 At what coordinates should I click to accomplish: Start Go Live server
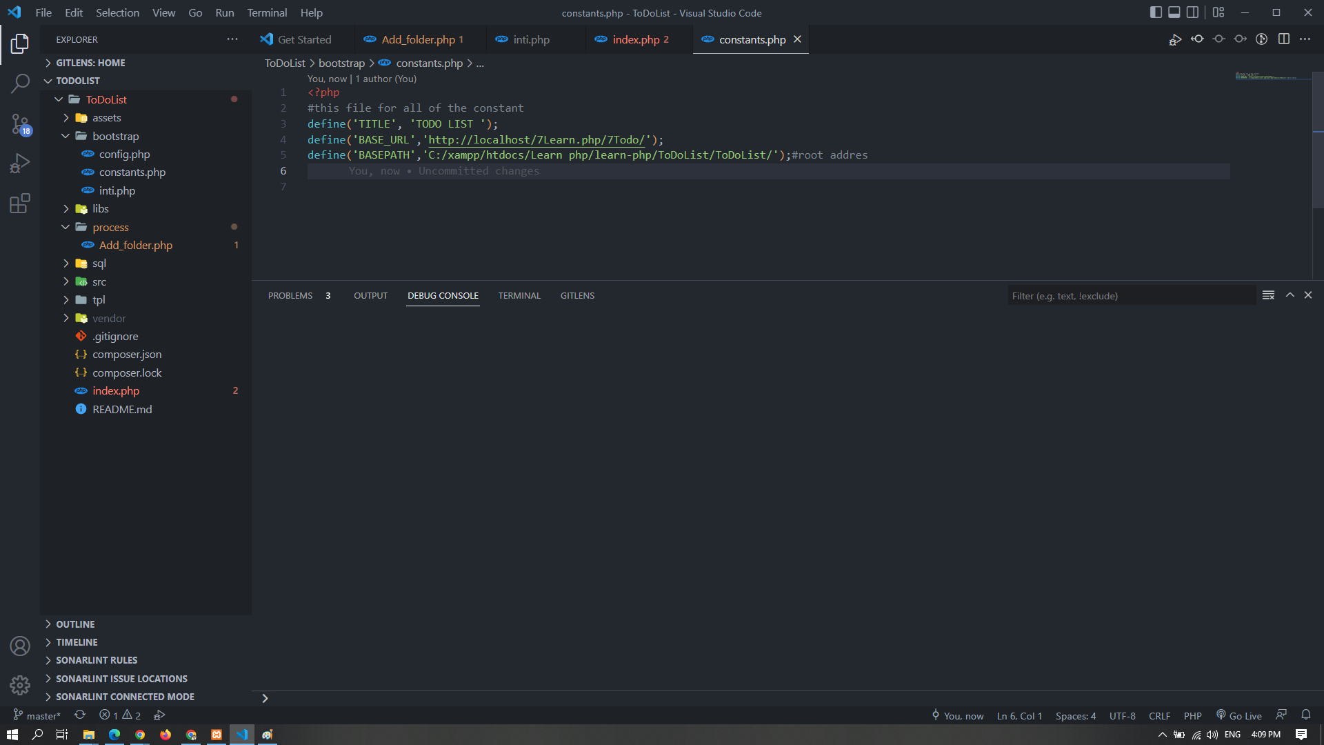[x=1238, y=715]
